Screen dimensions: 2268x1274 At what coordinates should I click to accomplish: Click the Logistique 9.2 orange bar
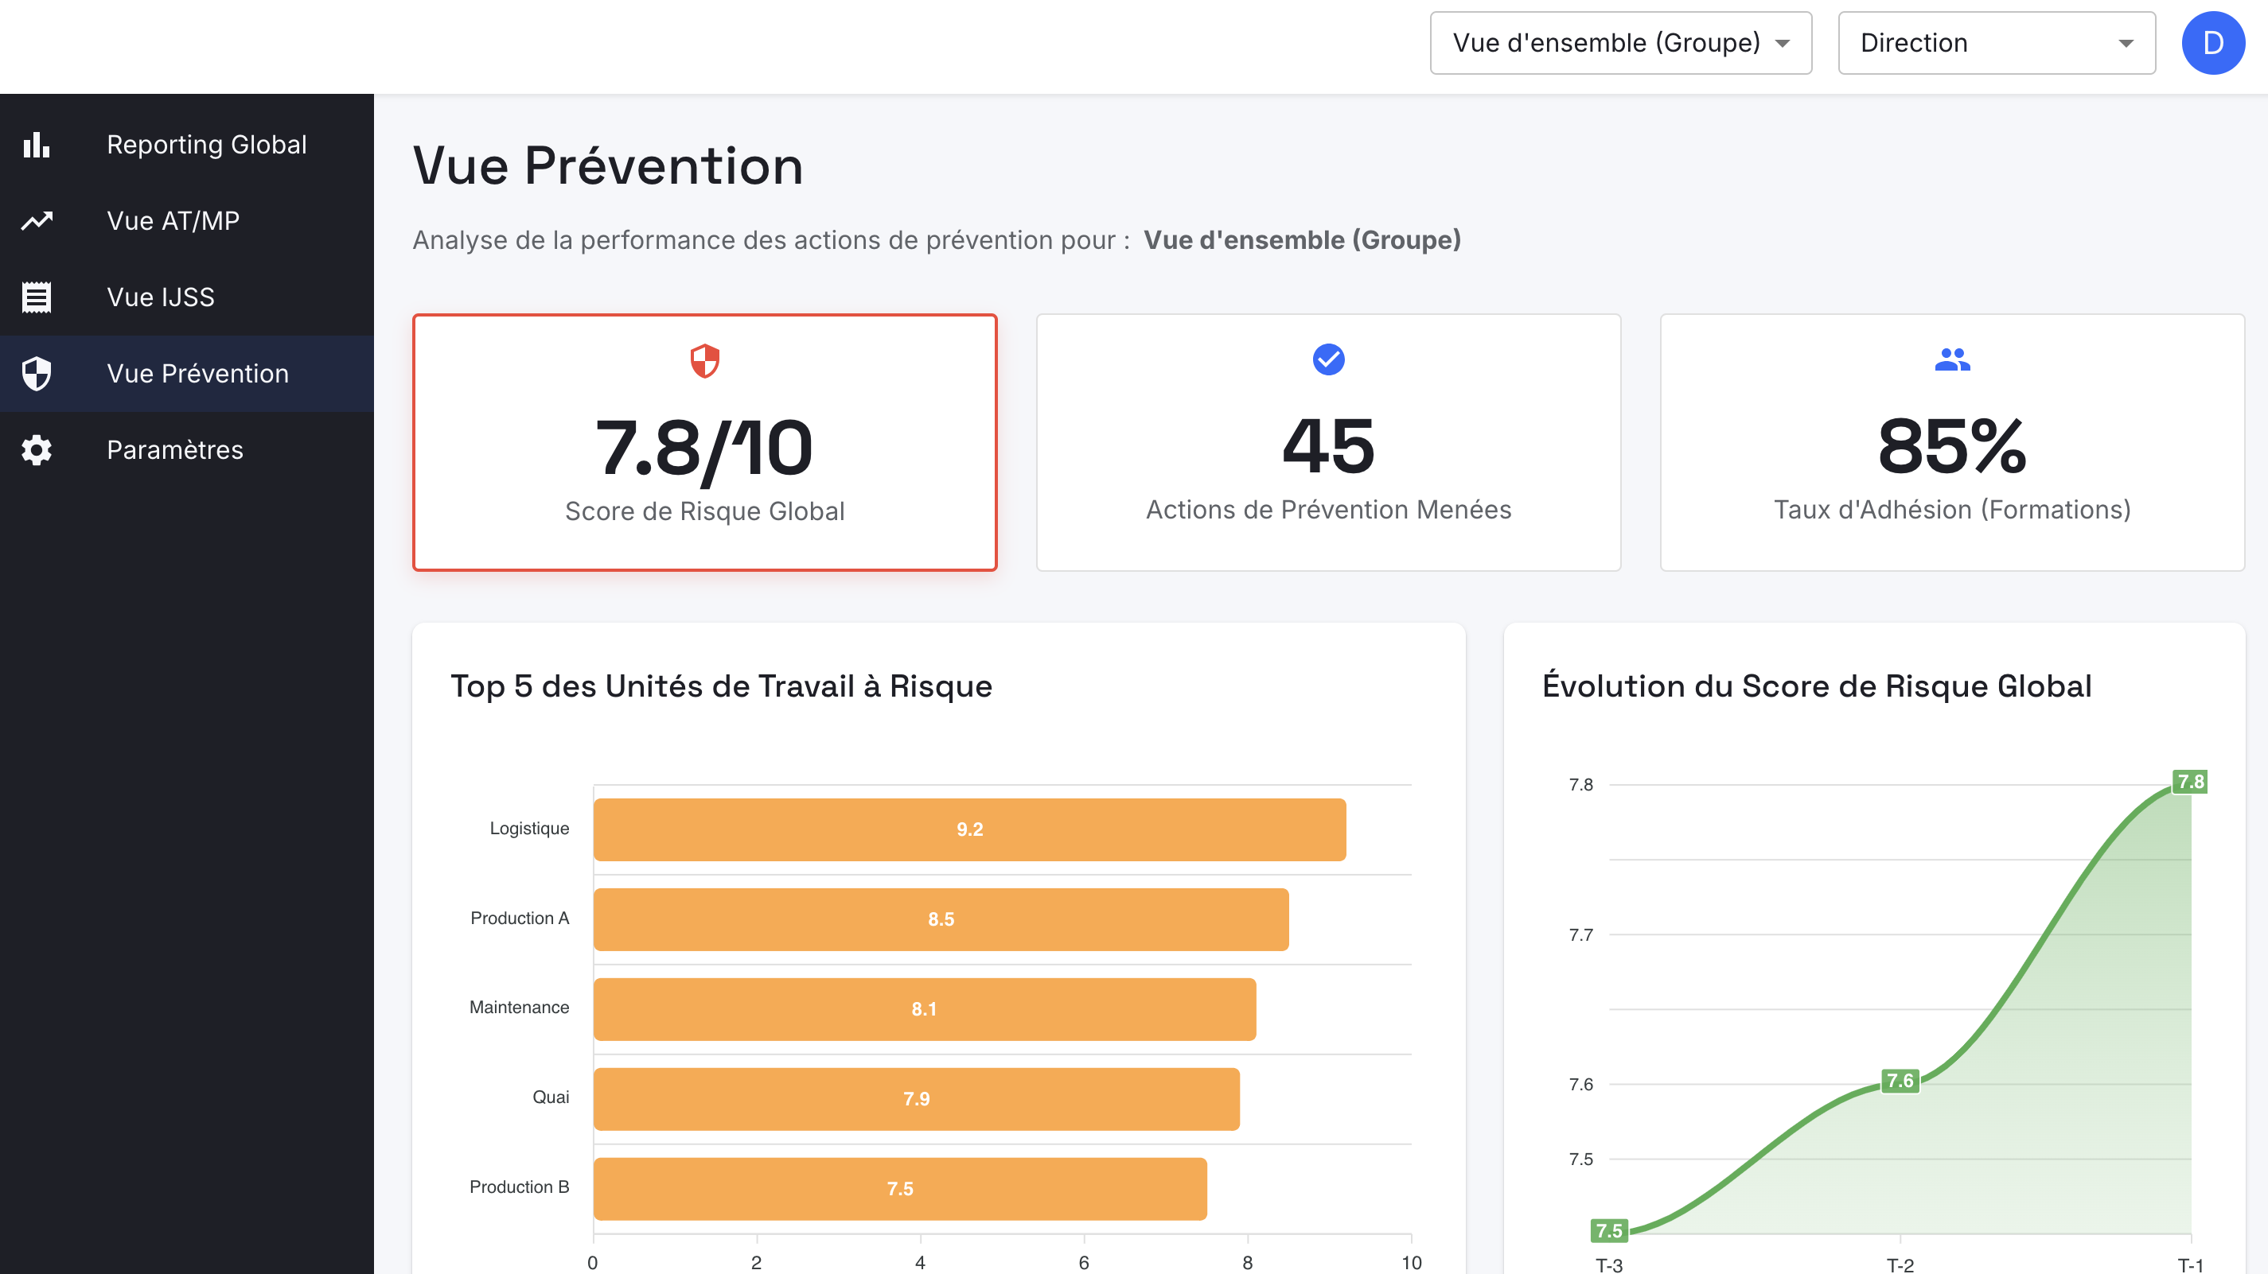[968, 829]
